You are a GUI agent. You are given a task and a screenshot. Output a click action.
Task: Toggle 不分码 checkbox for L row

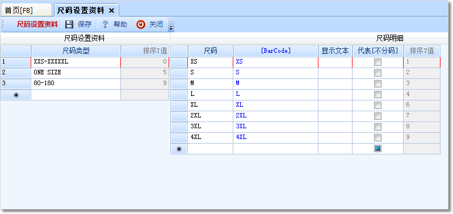pos(378,94)
